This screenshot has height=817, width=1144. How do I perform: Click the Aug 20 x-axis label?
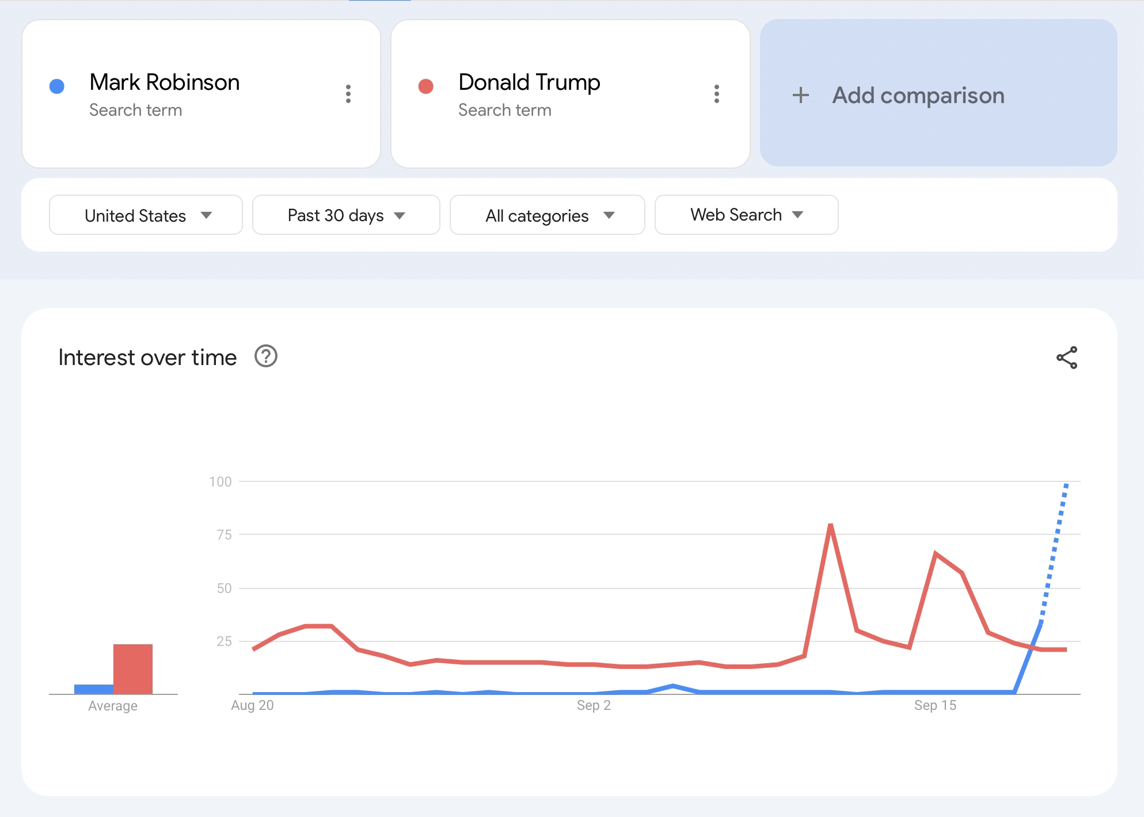[252, 705]
